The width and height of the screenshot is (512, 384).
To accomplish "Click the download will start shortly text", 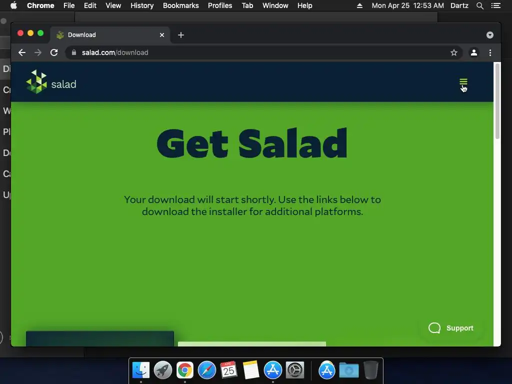I will point(252,205).
